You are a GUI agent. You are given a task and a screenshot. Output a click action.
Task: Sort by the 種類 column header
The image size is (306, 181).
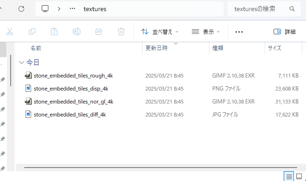click(x=218, y=48)
